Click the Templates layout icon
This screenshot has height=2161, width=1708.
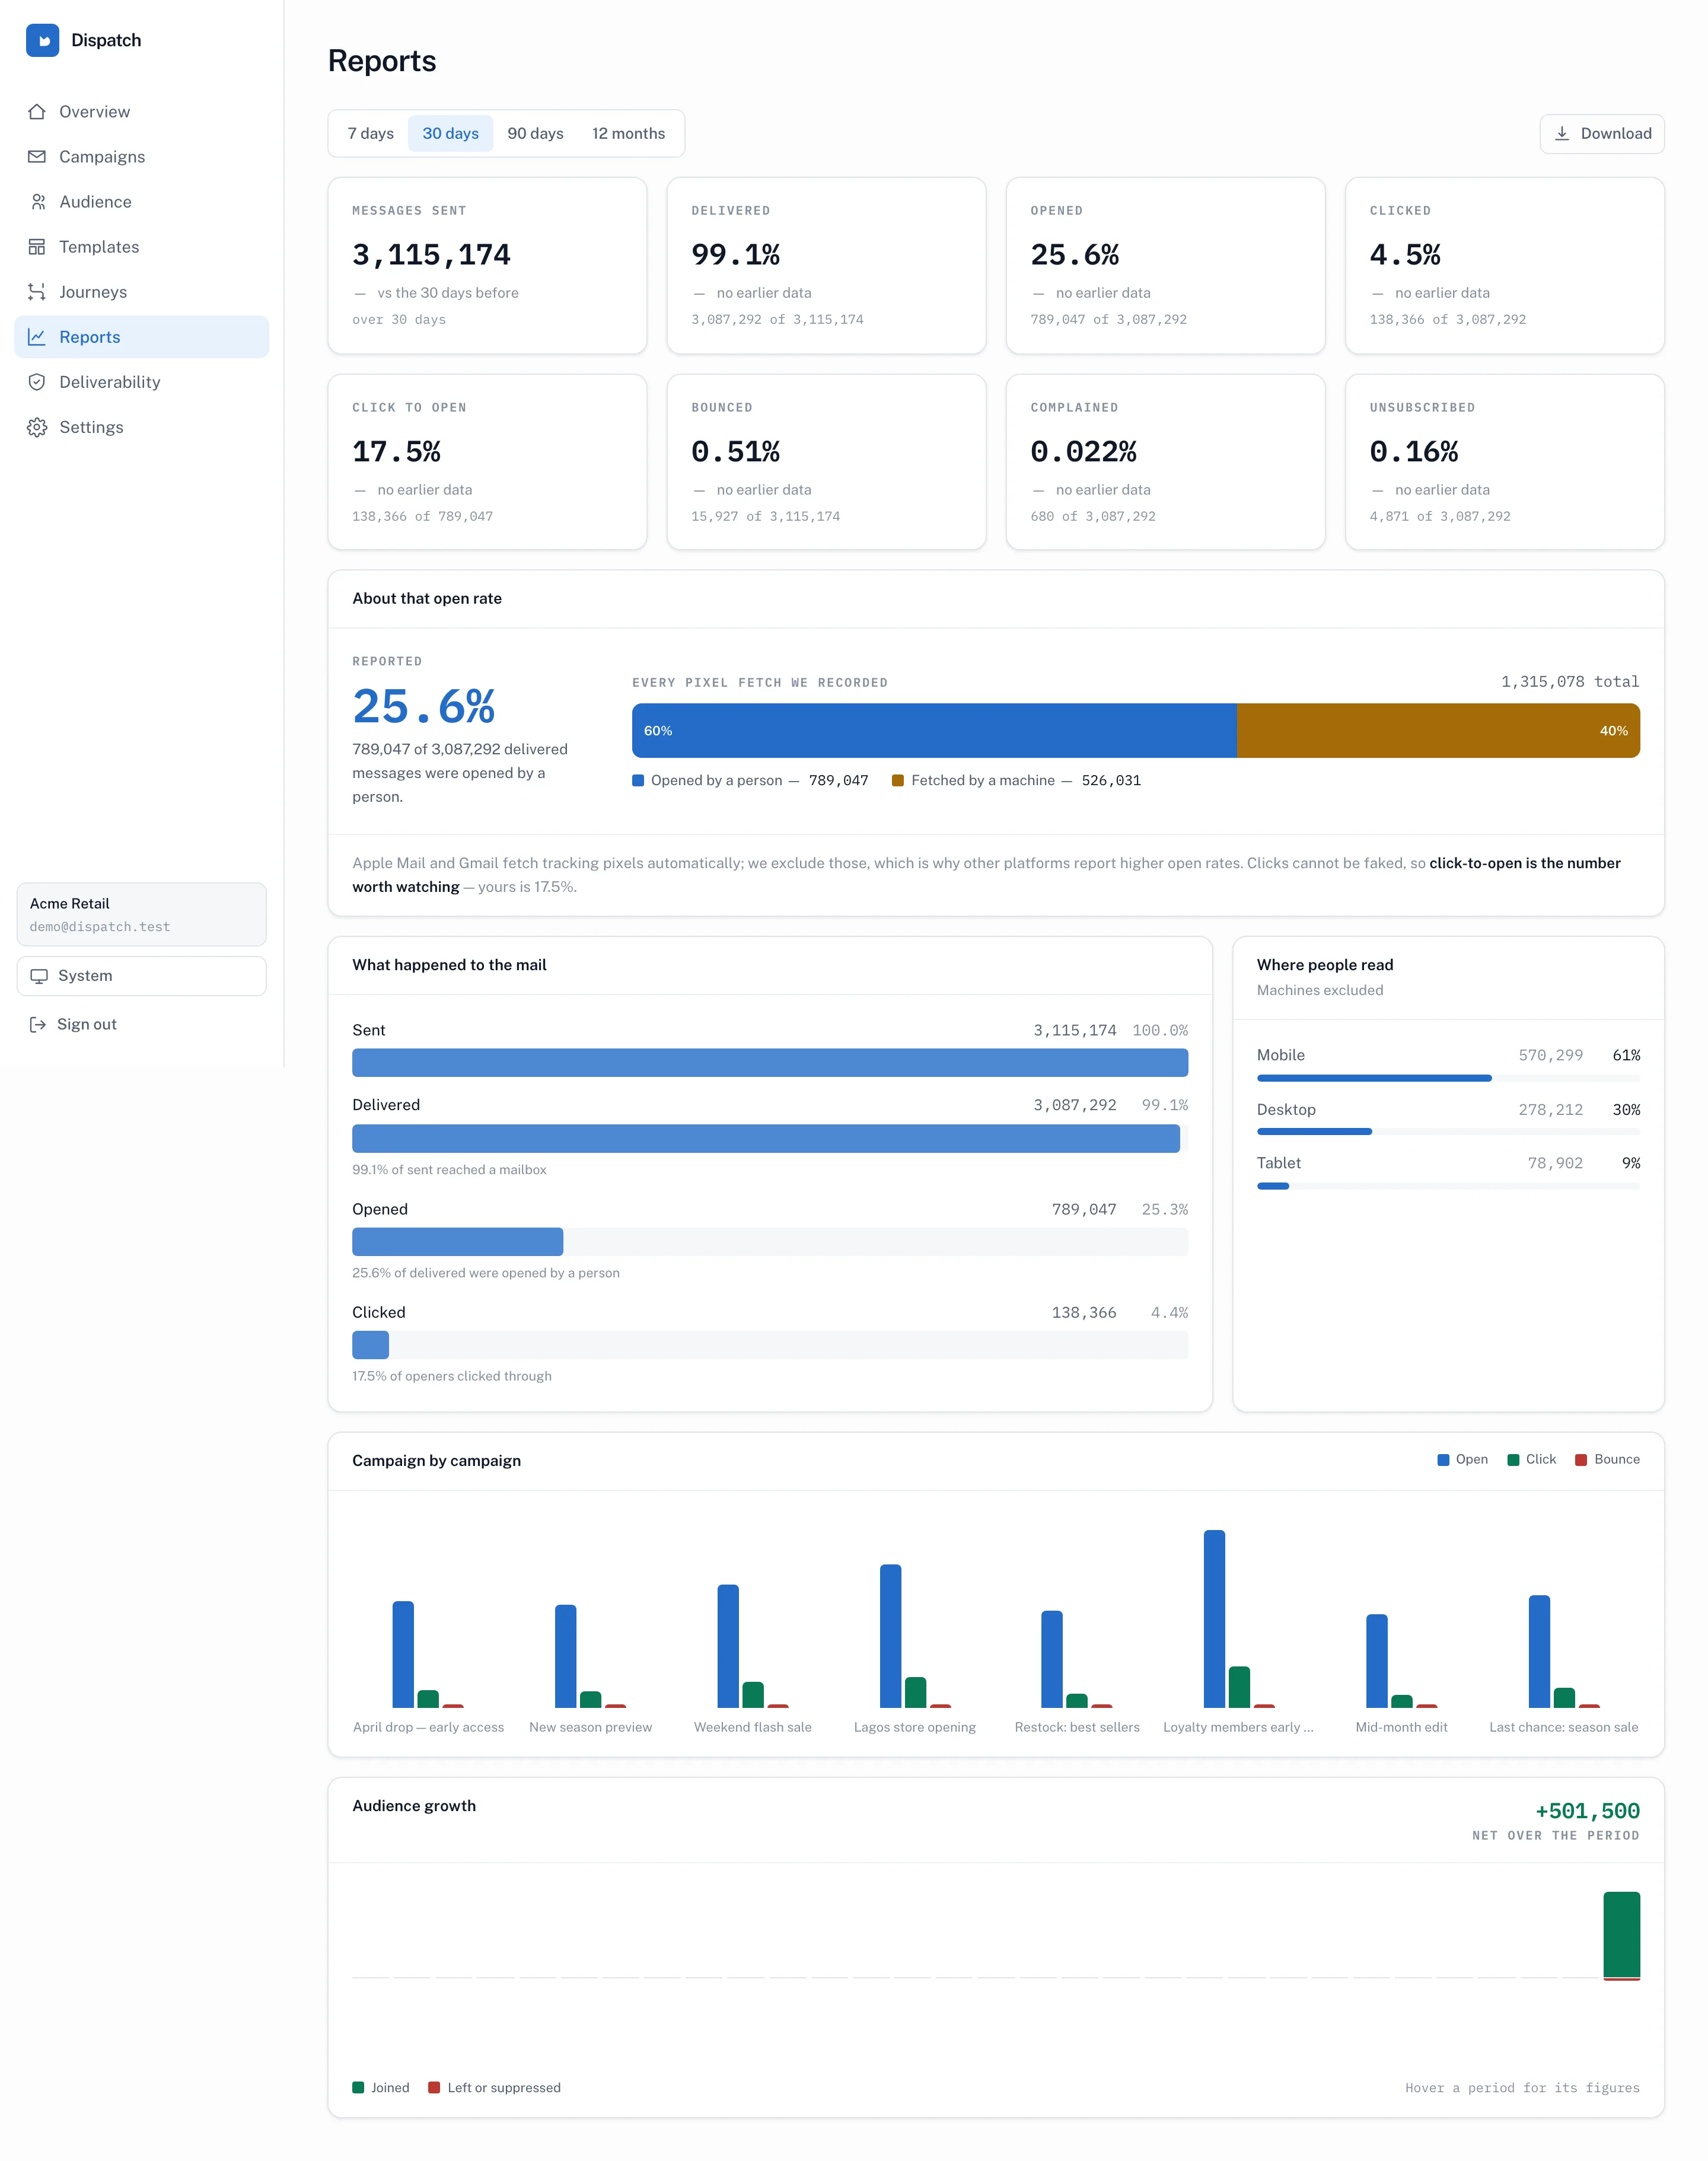coord(37,247)
